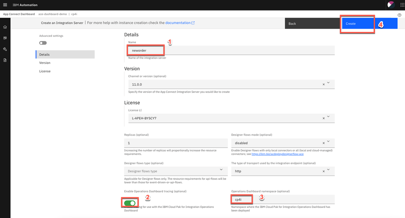Click the Back button
405x218 pixels.
[x=312, y=23]
